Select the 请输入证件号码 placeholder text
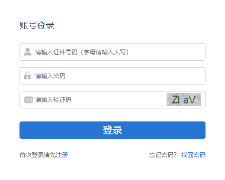 coord(56,52)
